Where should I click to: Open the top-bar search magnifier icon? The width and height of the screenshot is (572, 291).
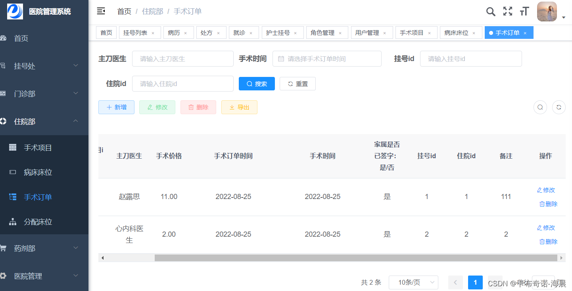pos(491,11)
